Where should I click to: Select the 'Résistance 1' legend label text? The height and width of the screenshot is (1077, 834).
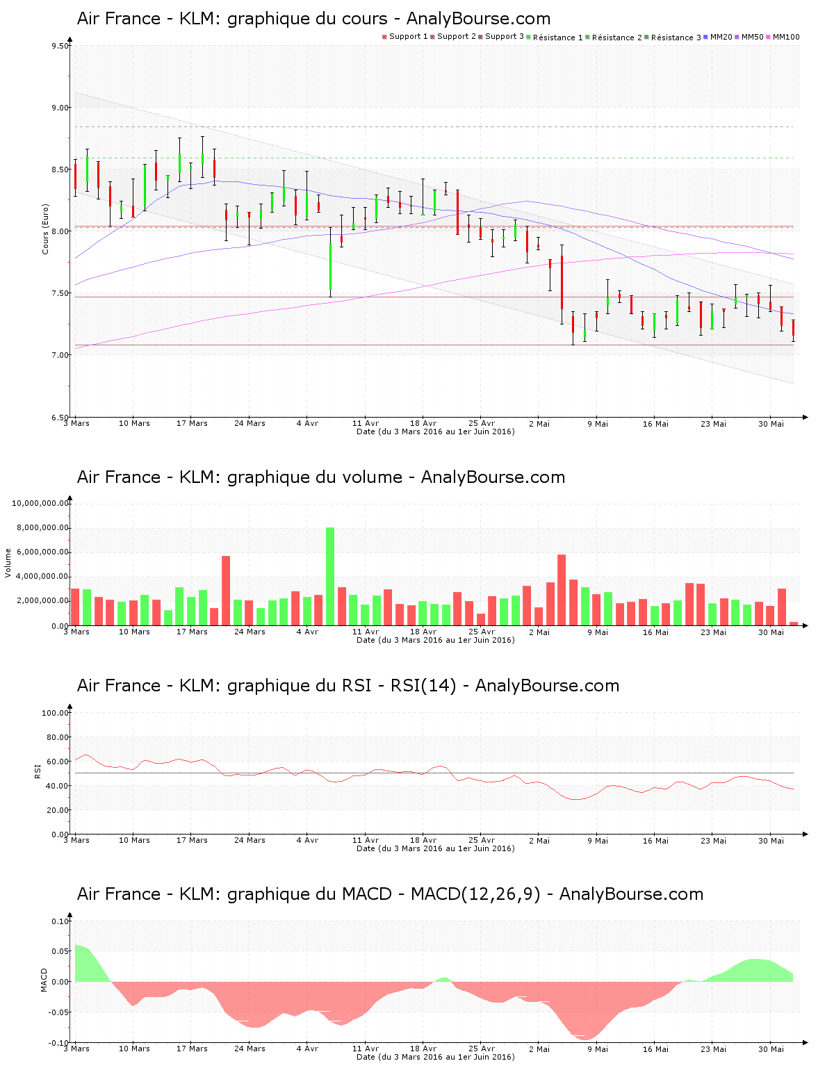[558, 38]
